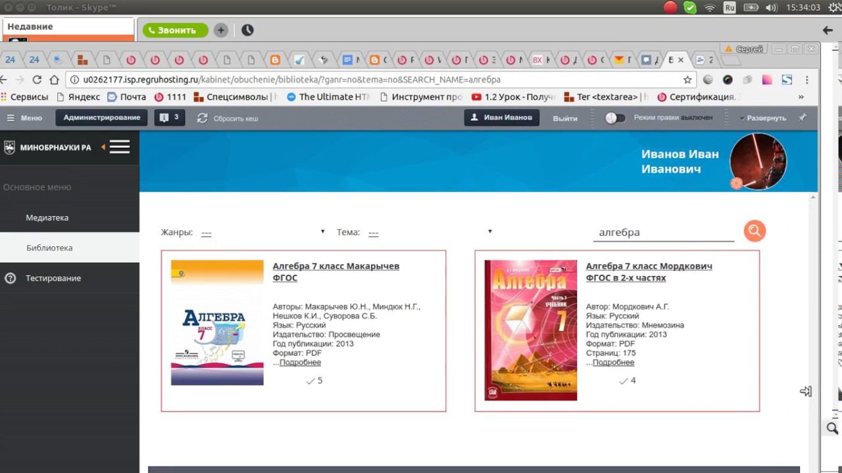The width and height of the screenshot is (842, 473).
Task: Expand the Развернуть admin panel control
Action: click(762, 118)
